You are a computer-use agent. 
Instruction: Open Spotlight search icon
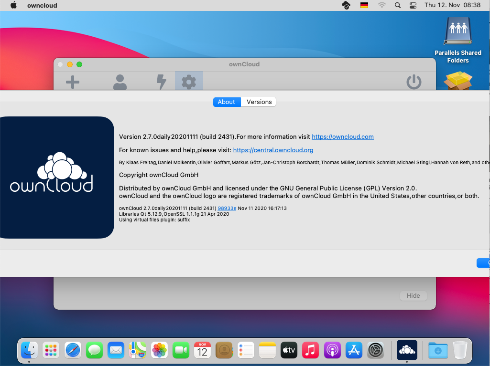point(398,5)
